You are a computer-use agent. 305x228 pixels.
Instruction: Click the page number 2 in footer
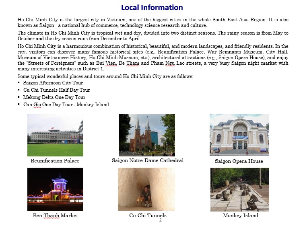[160, 220]
